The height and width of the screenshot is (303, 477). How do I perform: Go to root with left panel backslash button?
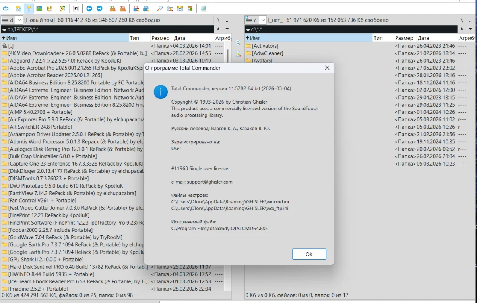[x=218, y=20]
